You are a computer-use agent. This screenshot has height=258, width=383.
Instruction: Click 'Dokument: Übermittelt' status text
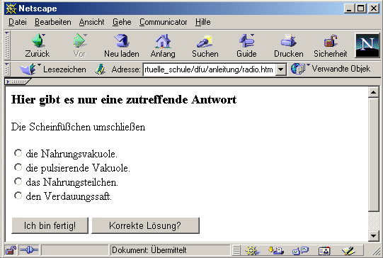click(149, 250)
